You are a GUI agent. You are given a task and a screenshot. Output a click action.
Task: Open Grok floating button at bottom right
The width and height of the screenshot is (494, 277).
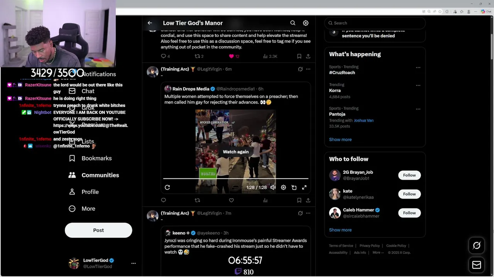coord(477,245)
